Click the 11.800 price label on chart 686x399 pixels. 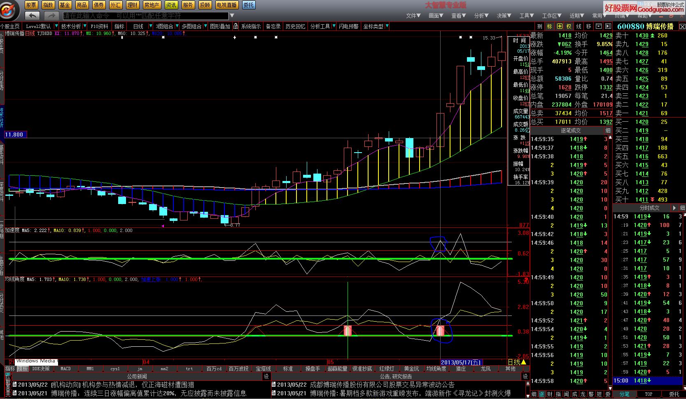click(15, 135)
